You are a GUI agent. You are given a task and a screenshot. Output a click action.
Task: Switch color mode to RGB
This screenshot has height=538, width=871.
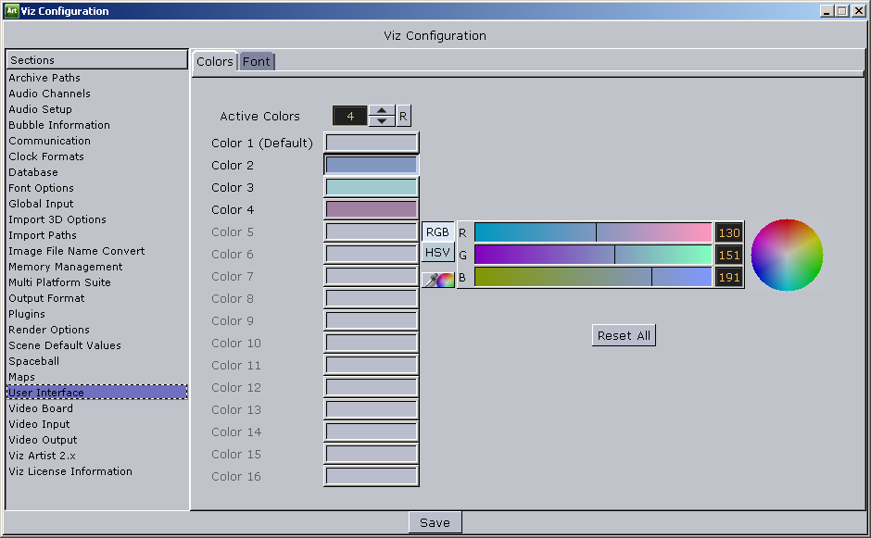437,231
